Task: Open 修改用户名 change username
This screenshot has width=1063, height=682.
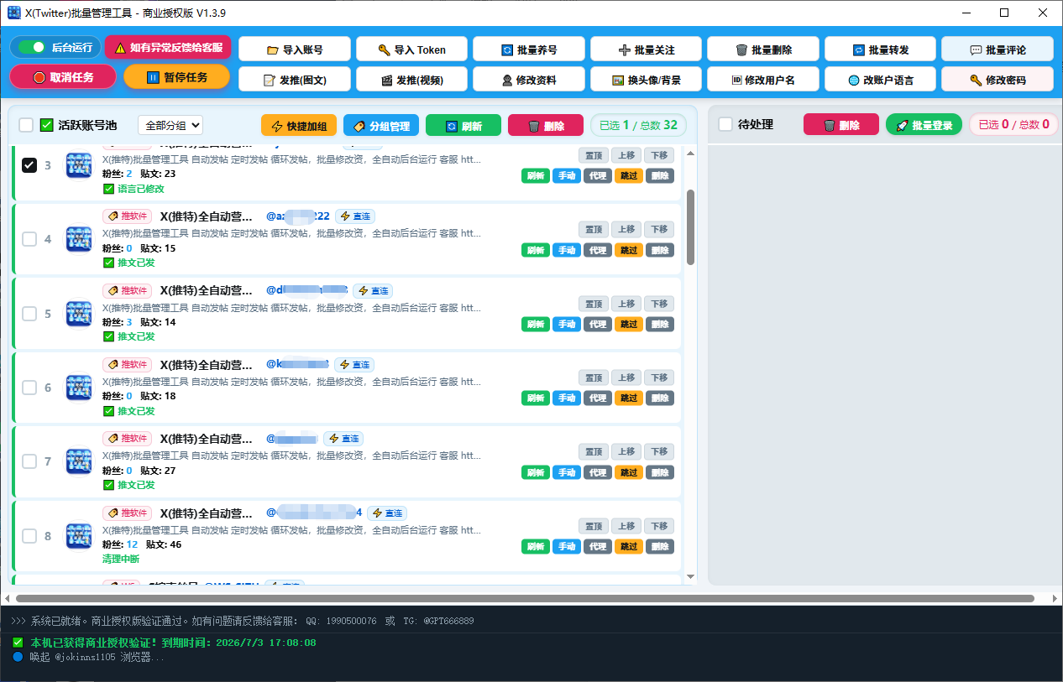Action: tap(763, 80)
